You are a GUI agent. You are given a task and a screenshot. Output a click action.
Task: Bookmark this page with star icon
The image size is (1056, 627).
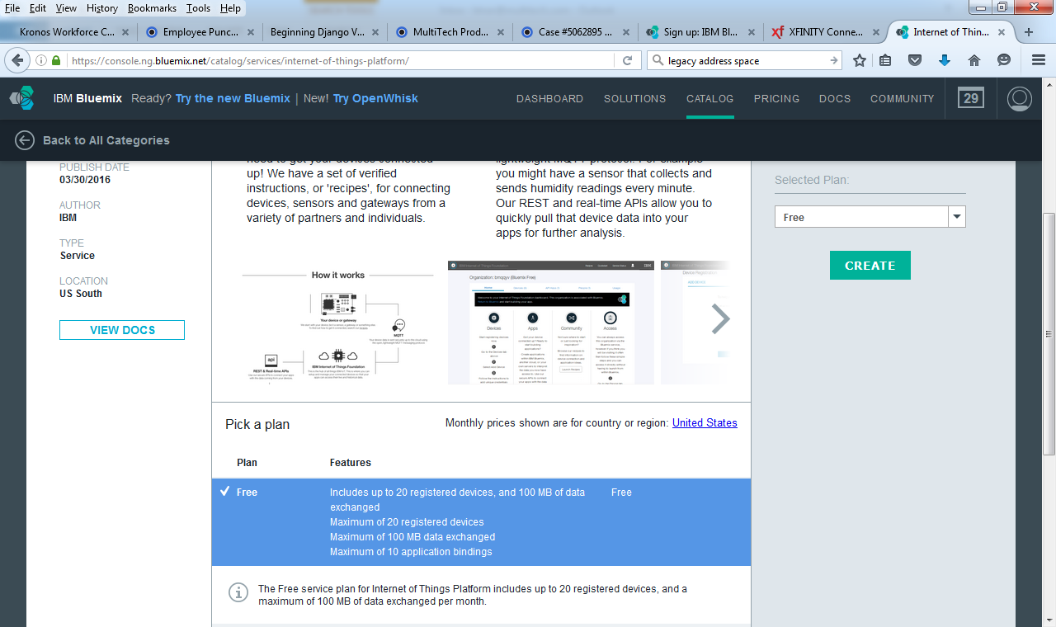860,60
